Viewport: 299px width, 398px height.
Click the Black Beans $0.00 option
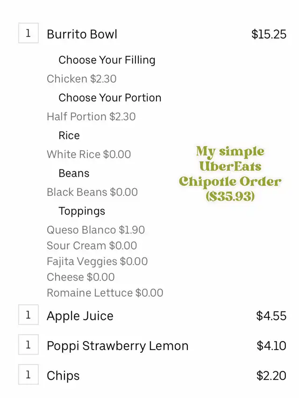[x=92, y=192]
